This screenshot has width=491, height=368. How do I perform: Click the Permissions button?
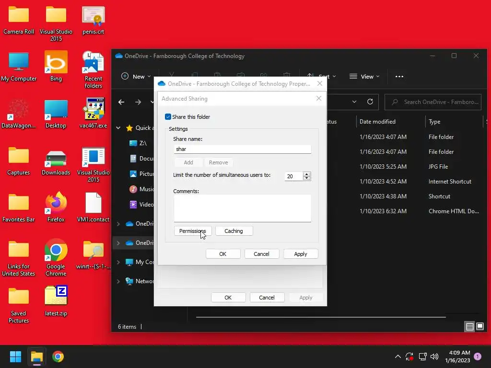tap(193, 231)
